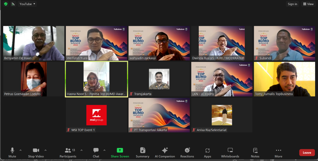Viewport: 318px width, 161px height.
Task: Select wahyudin zarkasyi's video tile
Action: [159, 43]
